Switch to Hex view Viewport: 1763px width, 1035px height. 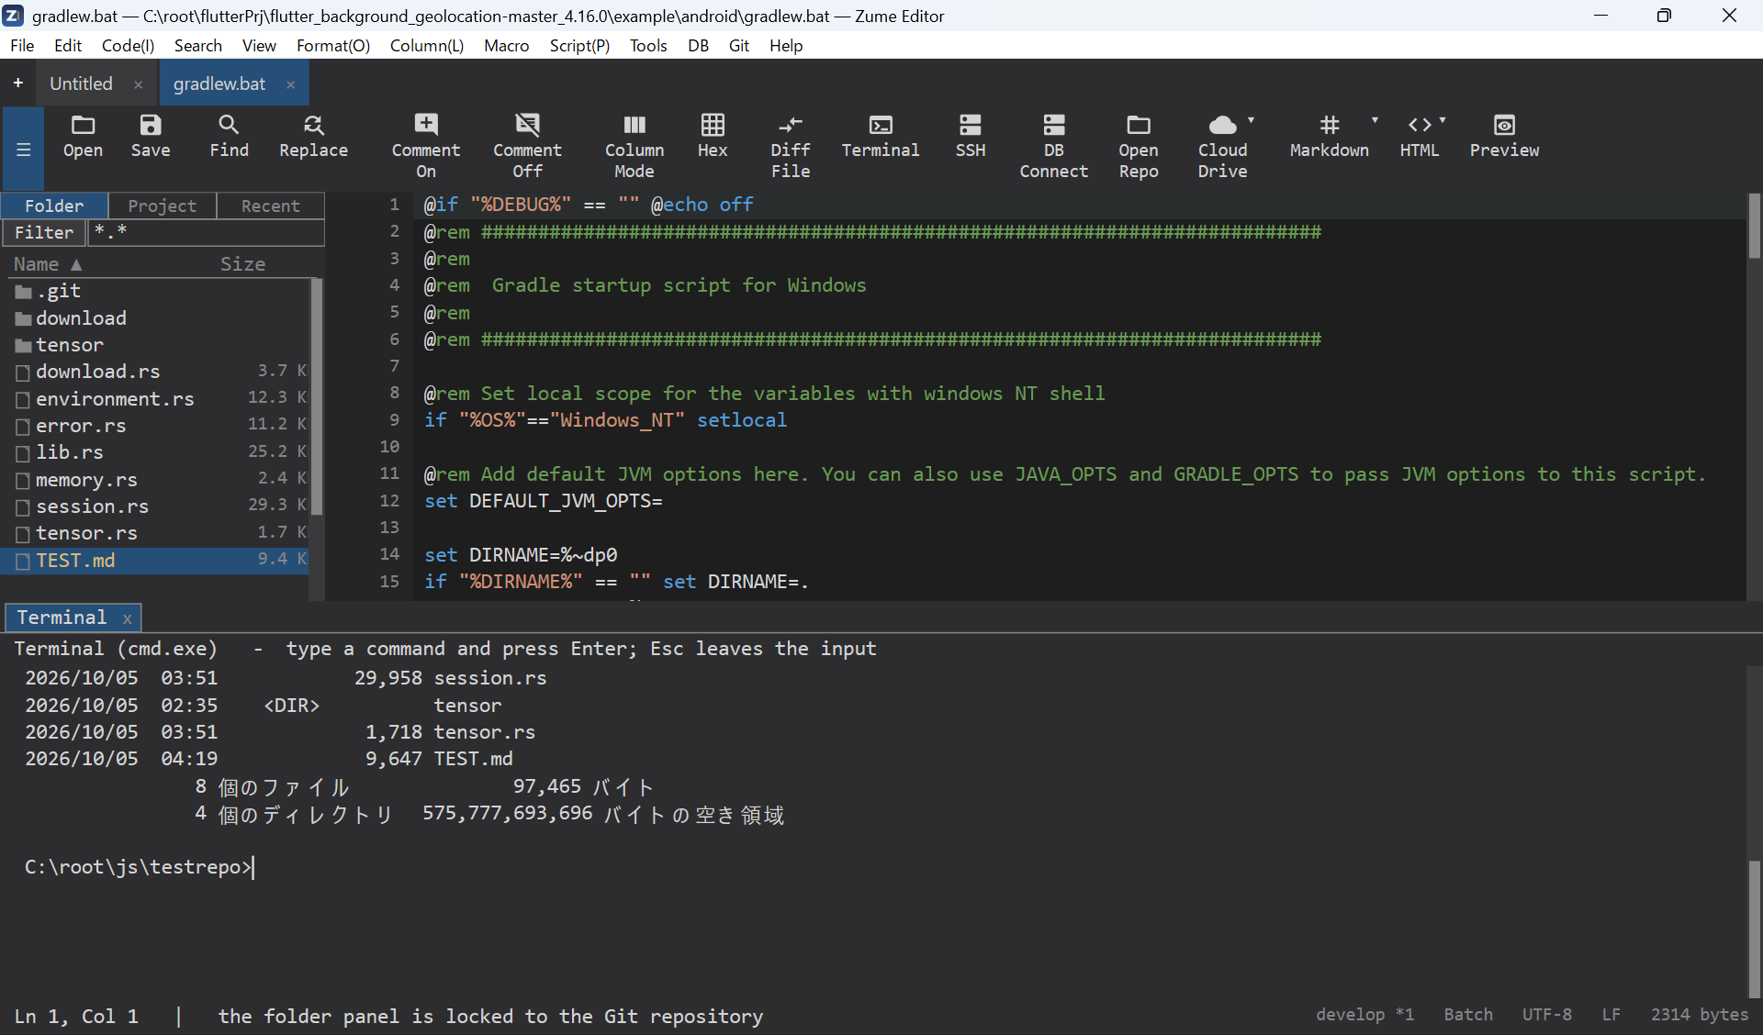[x=713, y=137]
